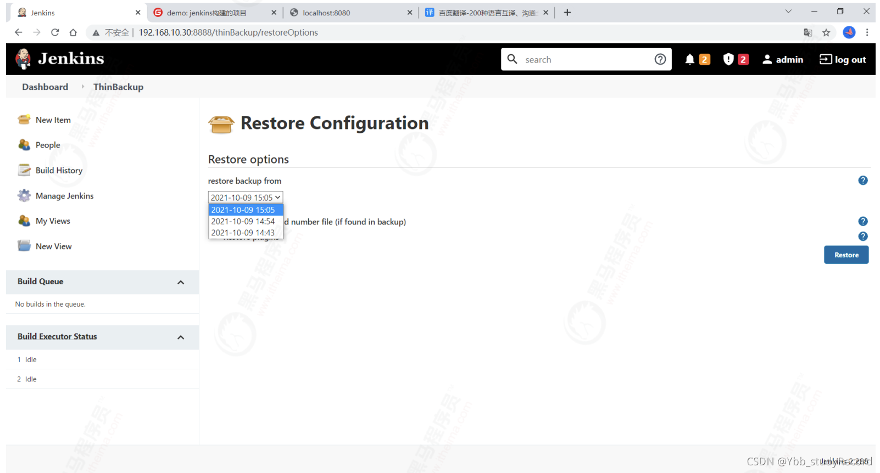This screenshot has width=880, height=473.
Task: Click the Restore Configuration box icon
Action: pyautogui.click(x=221, y=125)
